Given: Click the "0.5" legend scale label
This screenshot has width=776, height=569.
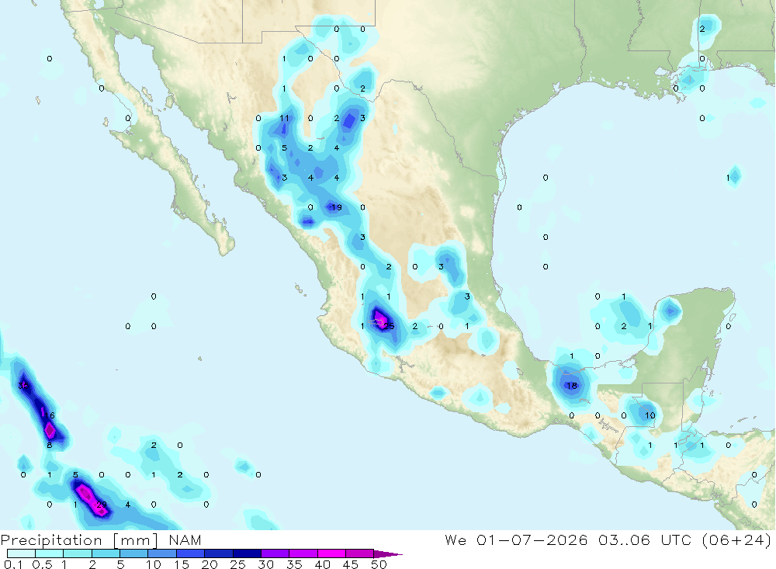Looking at the screenshot, I should (42, 564).
